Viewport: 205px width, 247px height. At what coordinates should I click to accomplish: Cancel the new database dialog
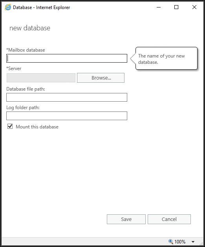[x=169, y=219]
